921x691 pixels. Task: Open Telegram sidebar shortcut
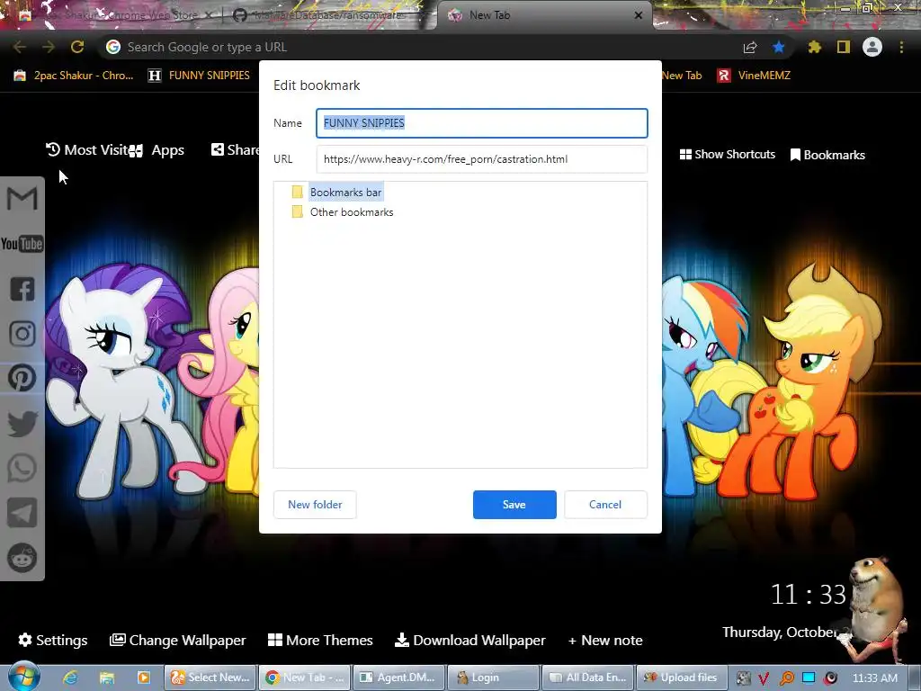(22, 513)
